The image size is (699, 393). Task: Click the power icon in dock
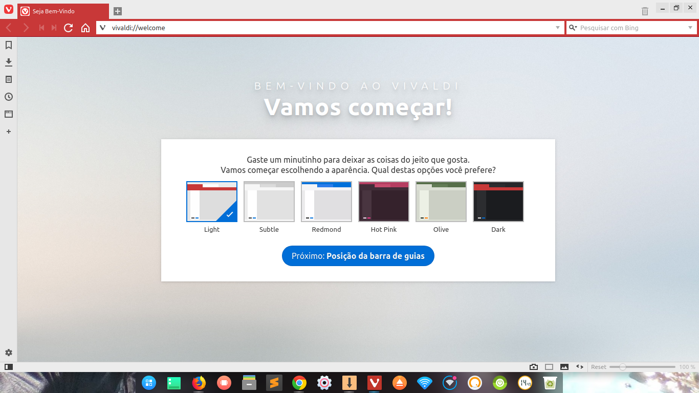click(x=500, y=383)
